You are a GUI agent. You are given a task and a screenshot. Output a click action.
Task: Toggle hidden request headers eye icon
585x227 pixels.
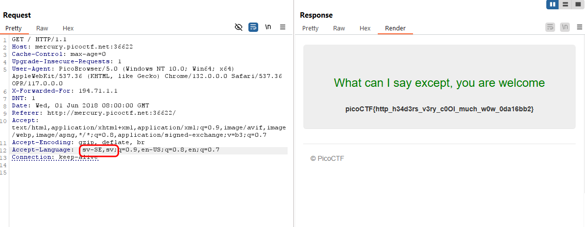click(x=239, y=27)
